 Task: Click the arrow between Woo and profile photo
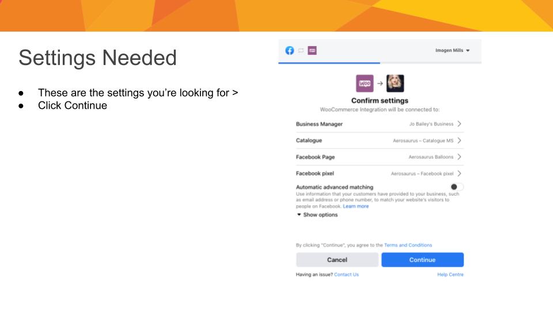(380, 84)
